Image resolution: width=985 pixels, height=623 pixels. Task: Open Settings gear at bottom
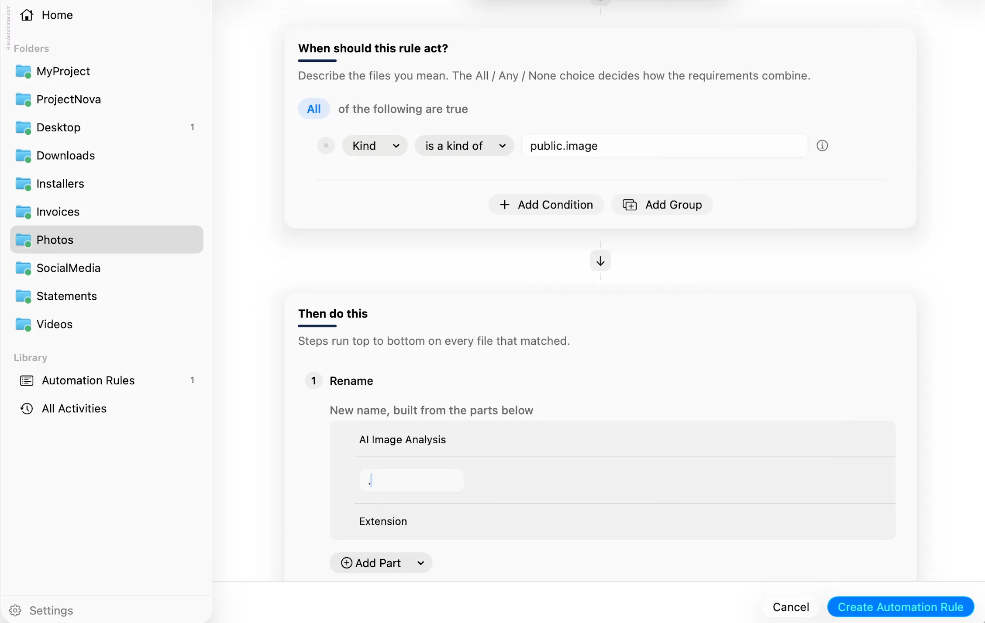point(15,610)
